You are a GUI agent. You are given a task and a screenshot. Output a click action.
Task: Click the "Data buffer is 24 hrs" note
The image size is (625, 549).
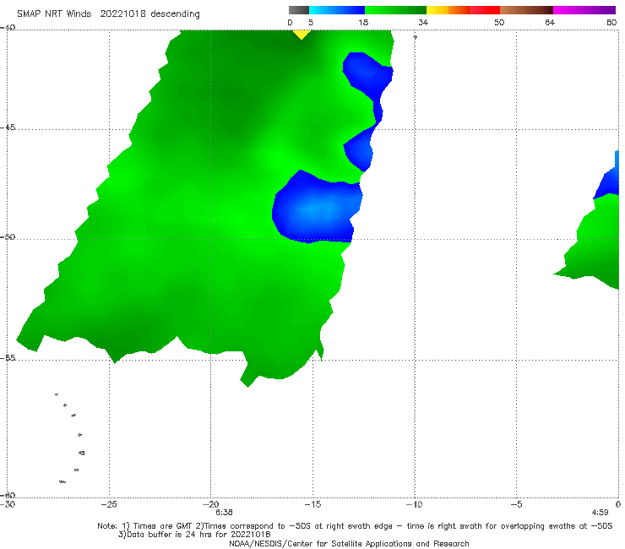pyautogui.click(x=194, y=535)
